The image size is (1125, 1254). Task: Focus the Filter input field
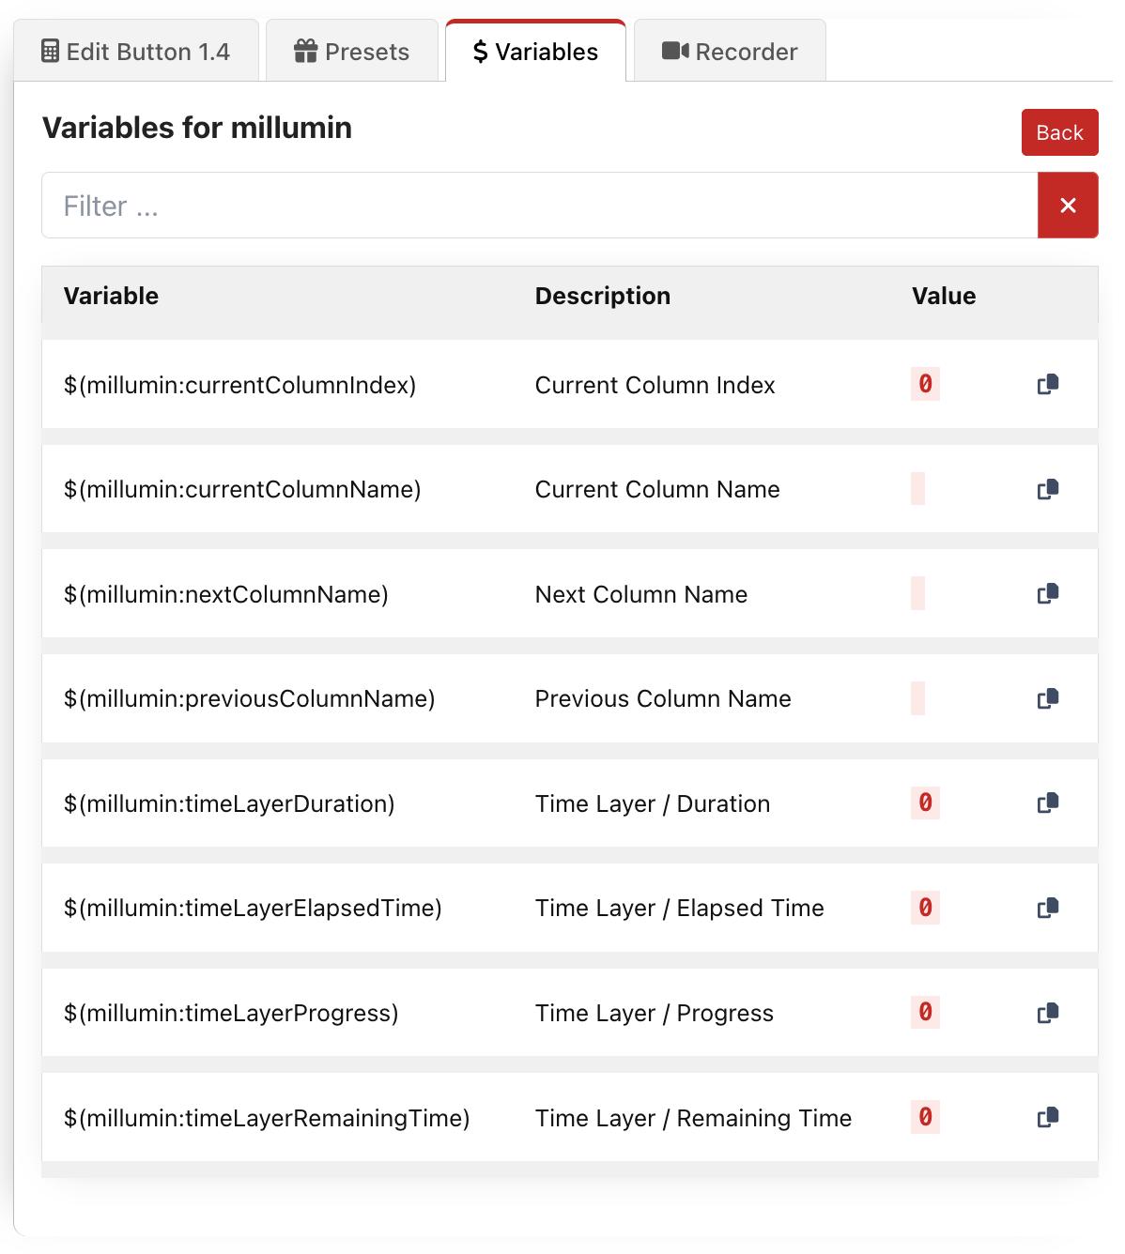point(539,206)
